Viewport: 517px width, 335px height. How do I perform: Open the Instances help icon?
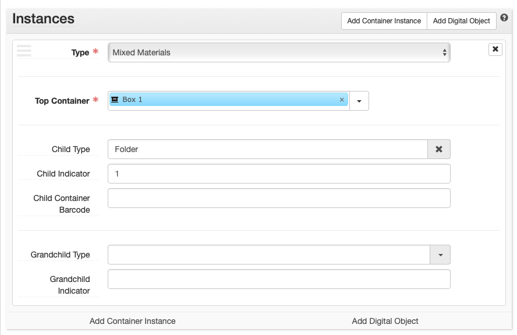tap(504, 18)
